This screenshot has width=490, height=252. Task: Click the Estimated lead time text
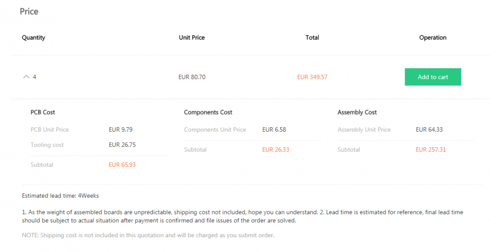pyautogui.click(x=60, y=196)
